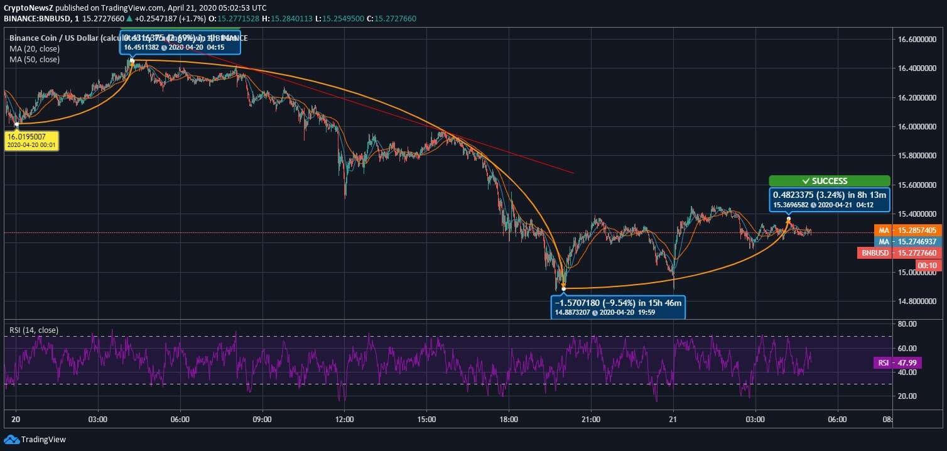The image size is (947, 451).
Task: Click the 20.00 RSI axis label
Action: pos(908,396)
